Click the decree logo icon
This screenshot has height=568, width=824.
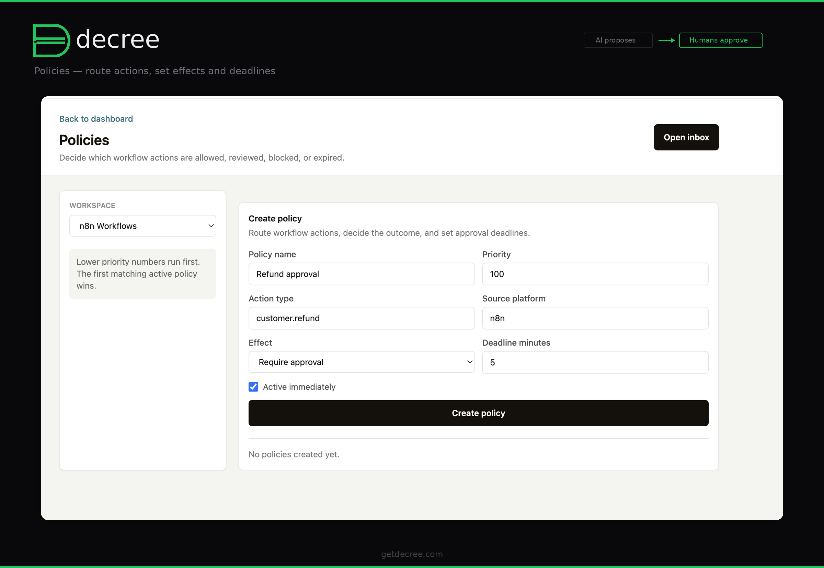point(51,40)
